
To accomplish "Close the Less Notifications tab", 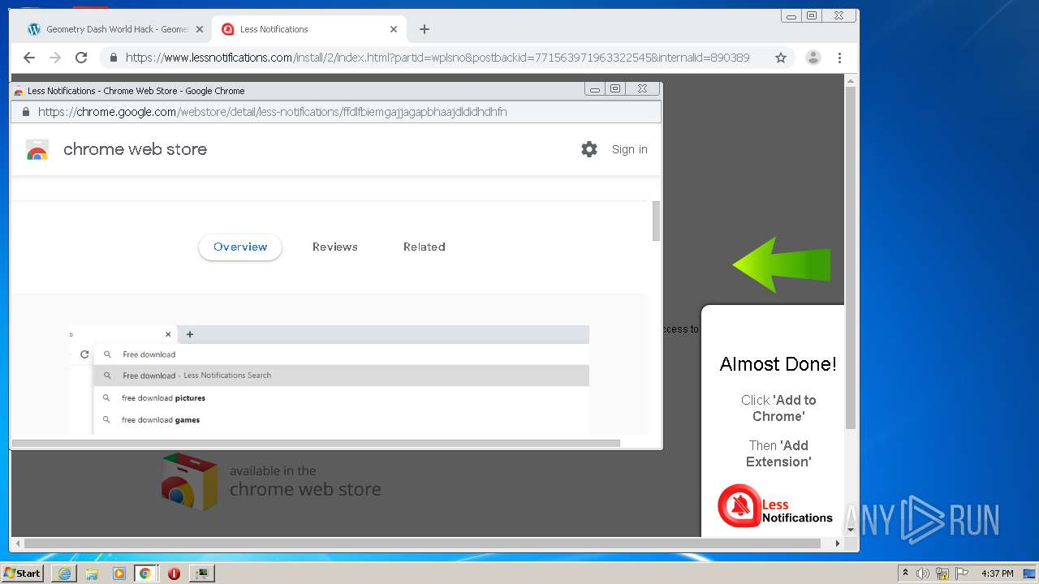I will 394,29.
